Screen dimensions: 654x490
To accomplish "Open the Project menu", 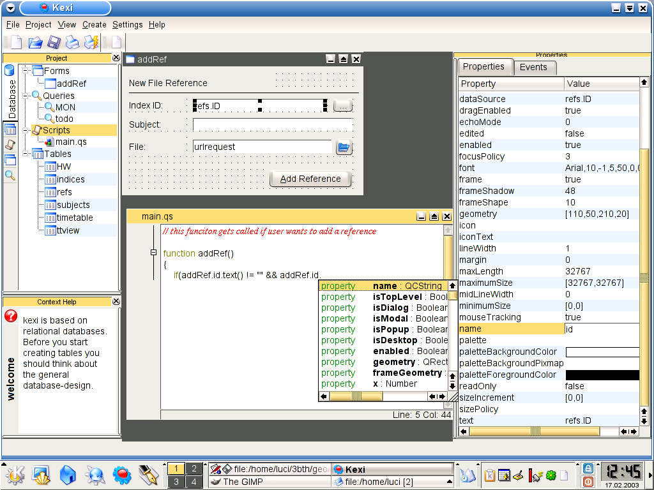I will (x=38, y=25).
